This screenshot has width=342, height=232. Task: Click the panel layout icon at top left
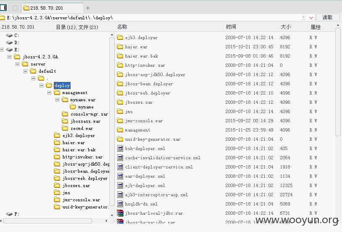click(3, 8)
